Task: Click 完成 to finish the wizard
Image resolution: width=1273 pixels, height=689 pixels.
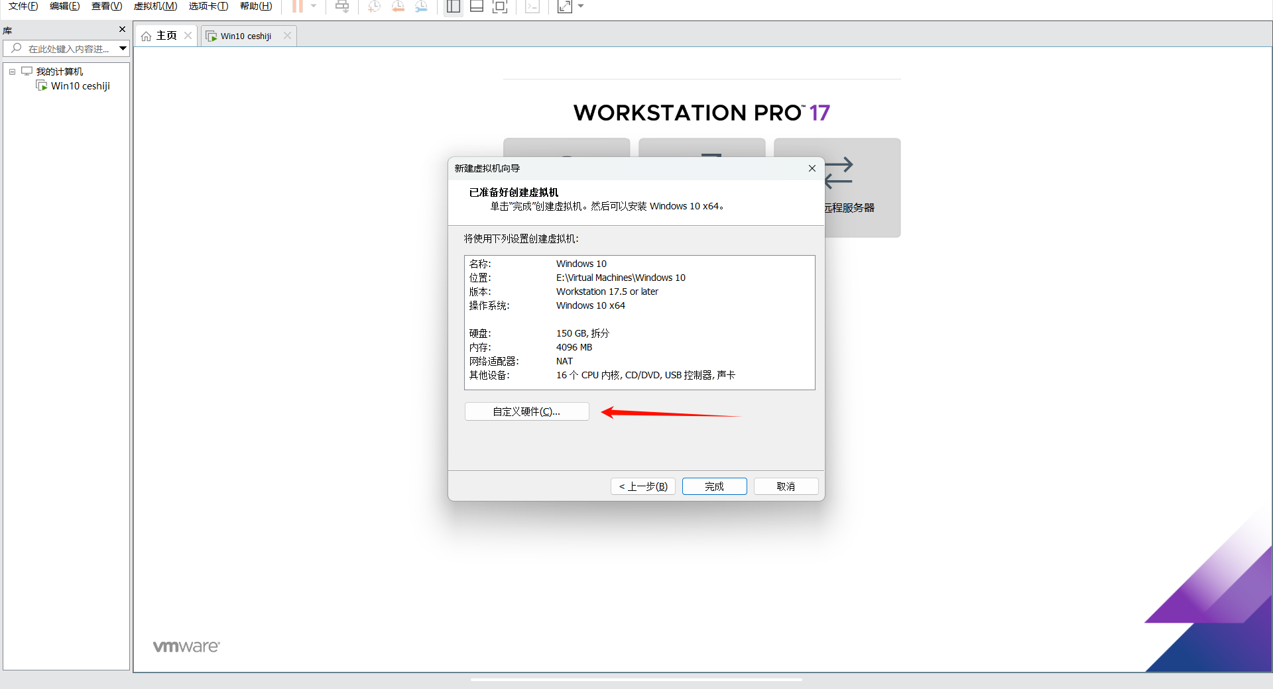Action: 714,486
